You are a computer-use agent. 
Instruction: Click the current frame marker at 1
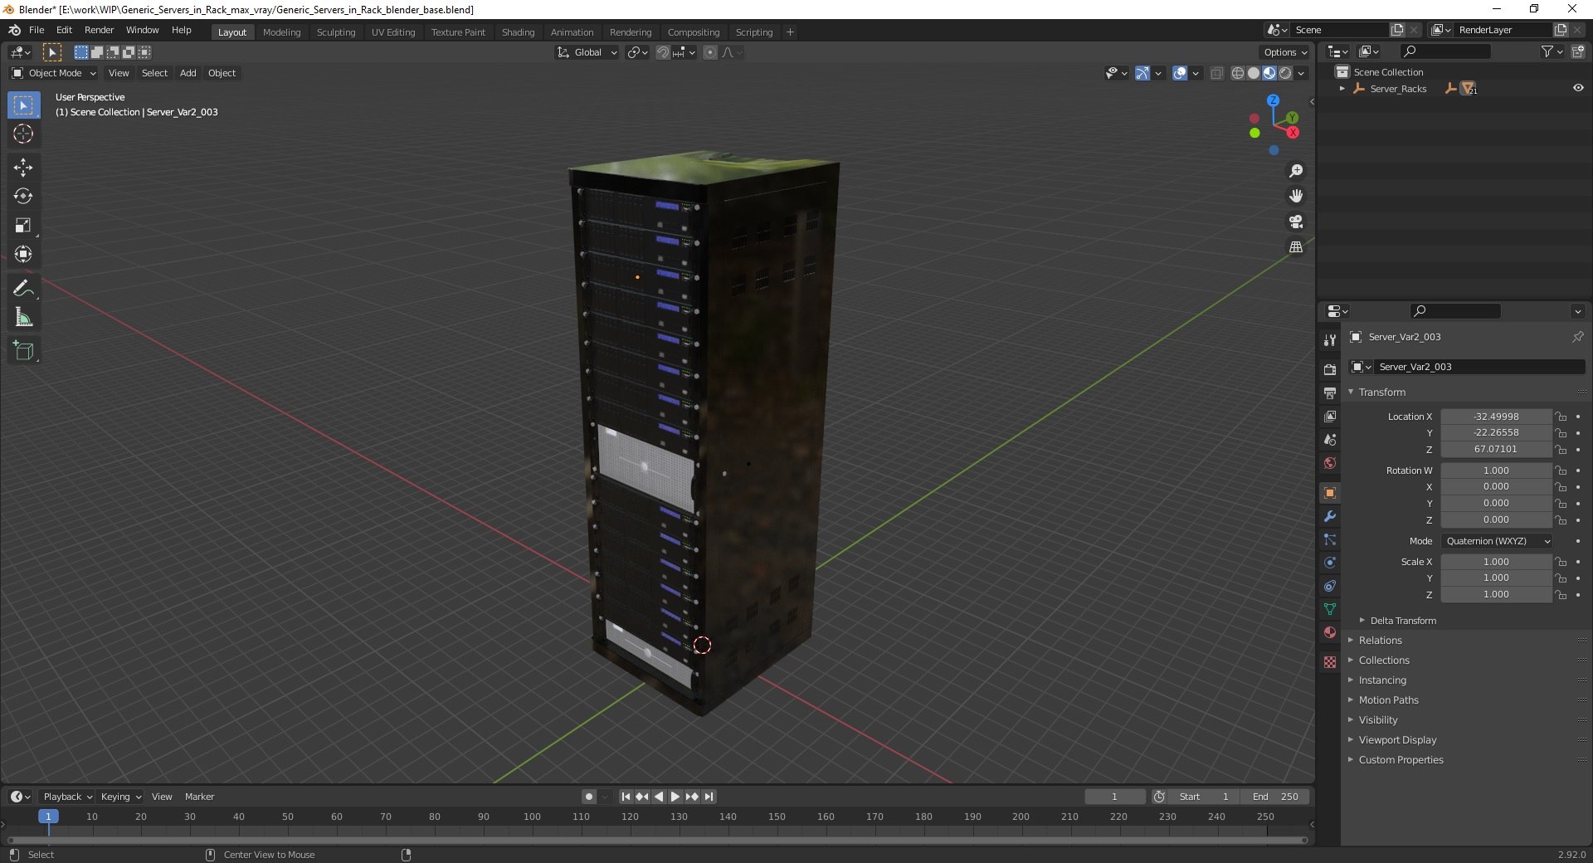(x=48, y=817)
